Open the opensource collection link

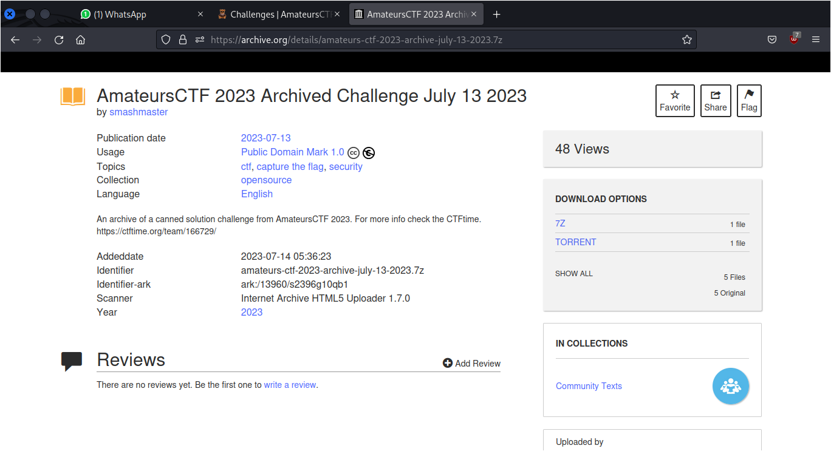pyautogui.click(x=266, y=180)
